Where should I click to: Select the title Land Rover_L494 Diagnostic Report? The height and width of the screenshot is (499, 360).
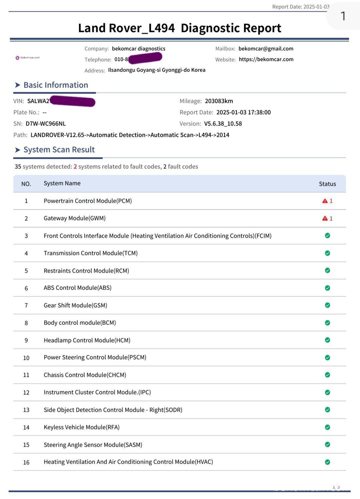180,28
